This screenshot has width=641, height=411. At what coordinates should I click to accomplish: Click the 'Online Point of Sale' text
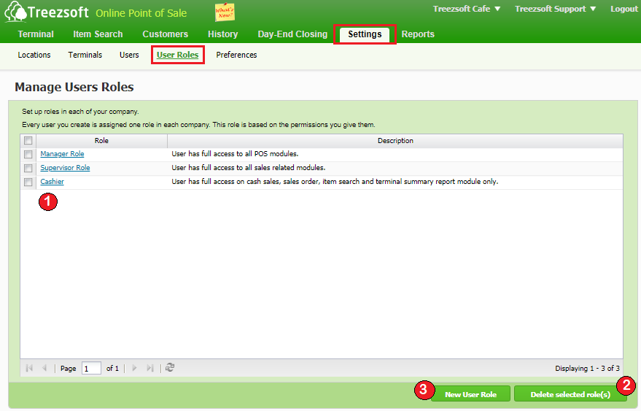(141, 13)
